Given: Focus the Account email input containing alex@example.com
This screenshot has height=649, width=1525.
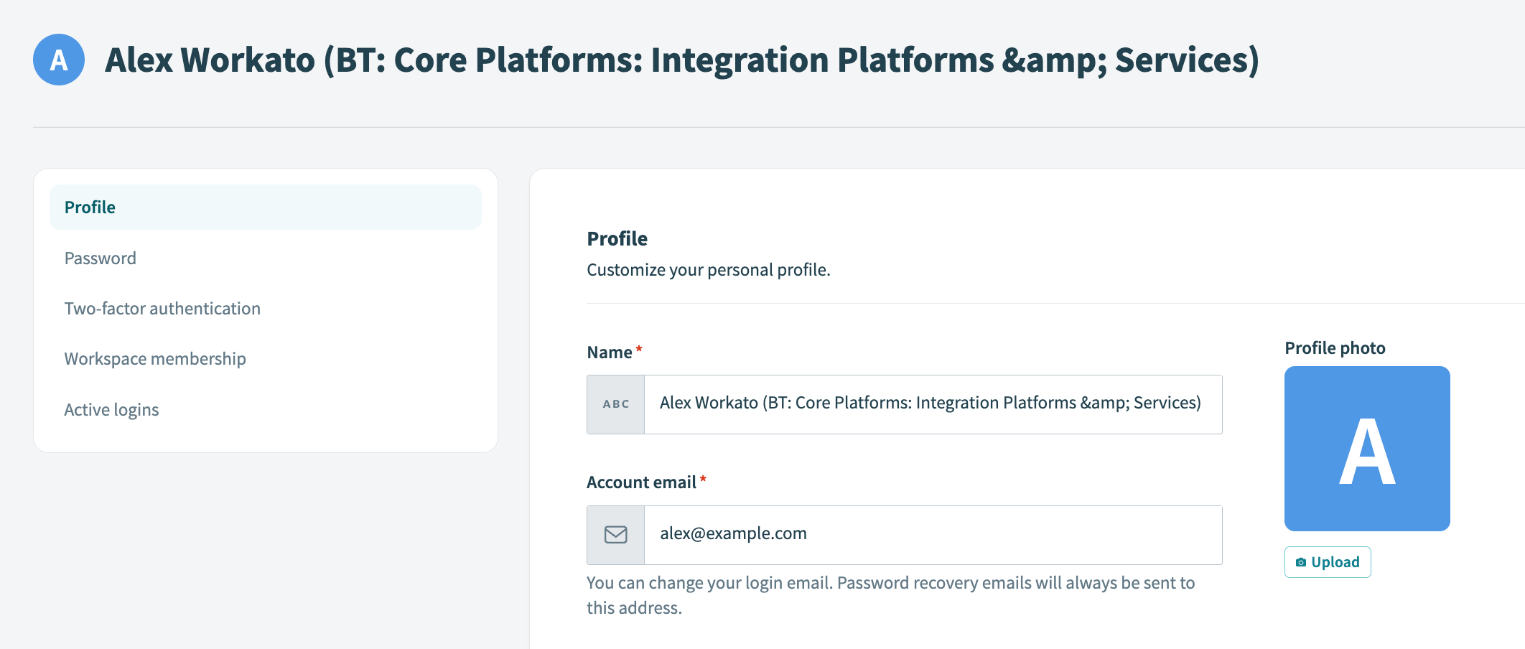Looking at the screenshot, I should [x=932, y=535].
